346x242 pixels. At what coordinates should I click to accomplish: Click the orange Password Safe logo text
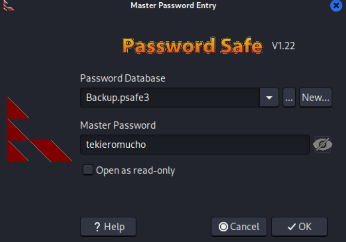[192, 46]
